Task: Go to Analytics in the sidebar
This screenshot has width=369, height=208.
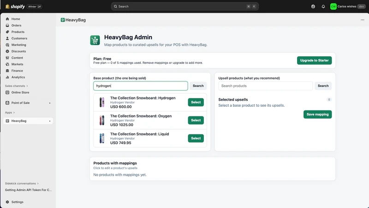Action: (18, 77)
